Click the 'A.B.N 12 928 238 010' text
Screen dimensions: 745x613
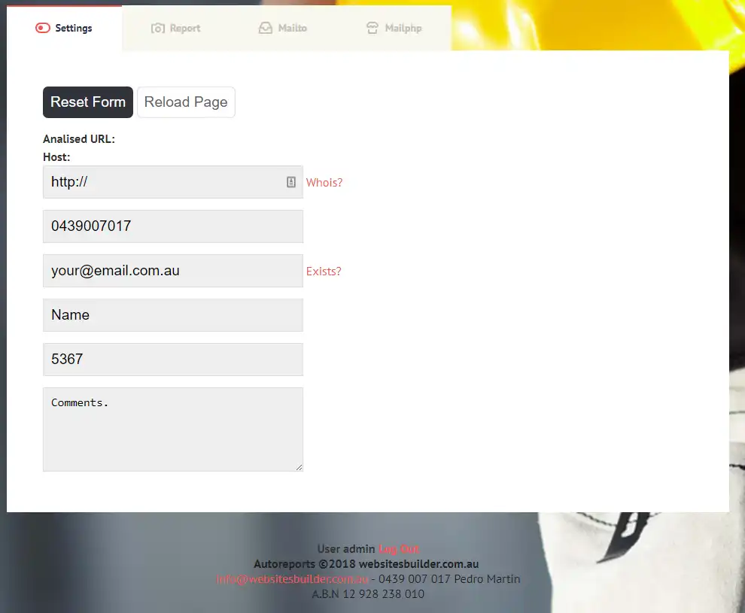coord(368,594)
